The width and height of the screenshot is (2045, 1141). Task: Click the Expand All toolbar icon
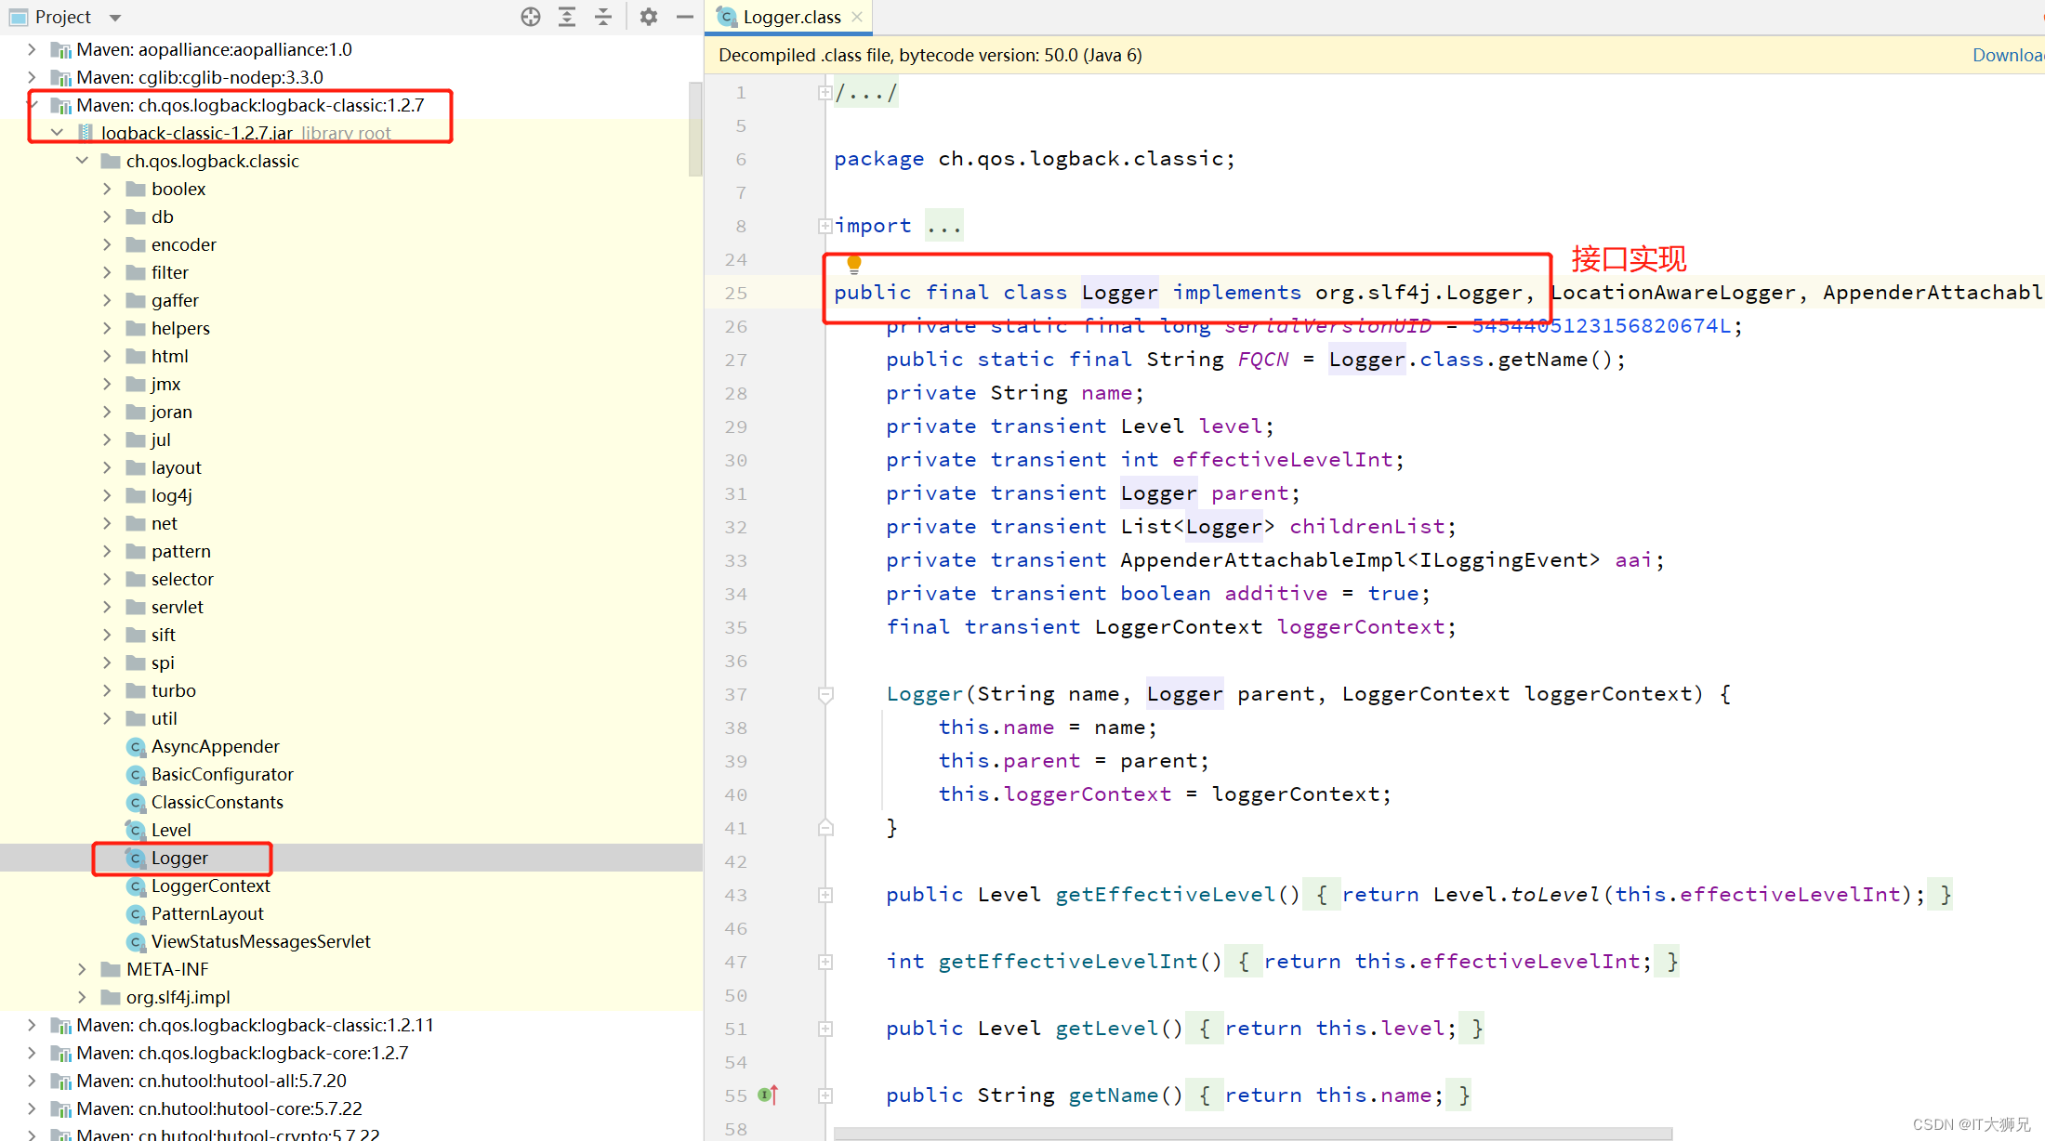567,17
